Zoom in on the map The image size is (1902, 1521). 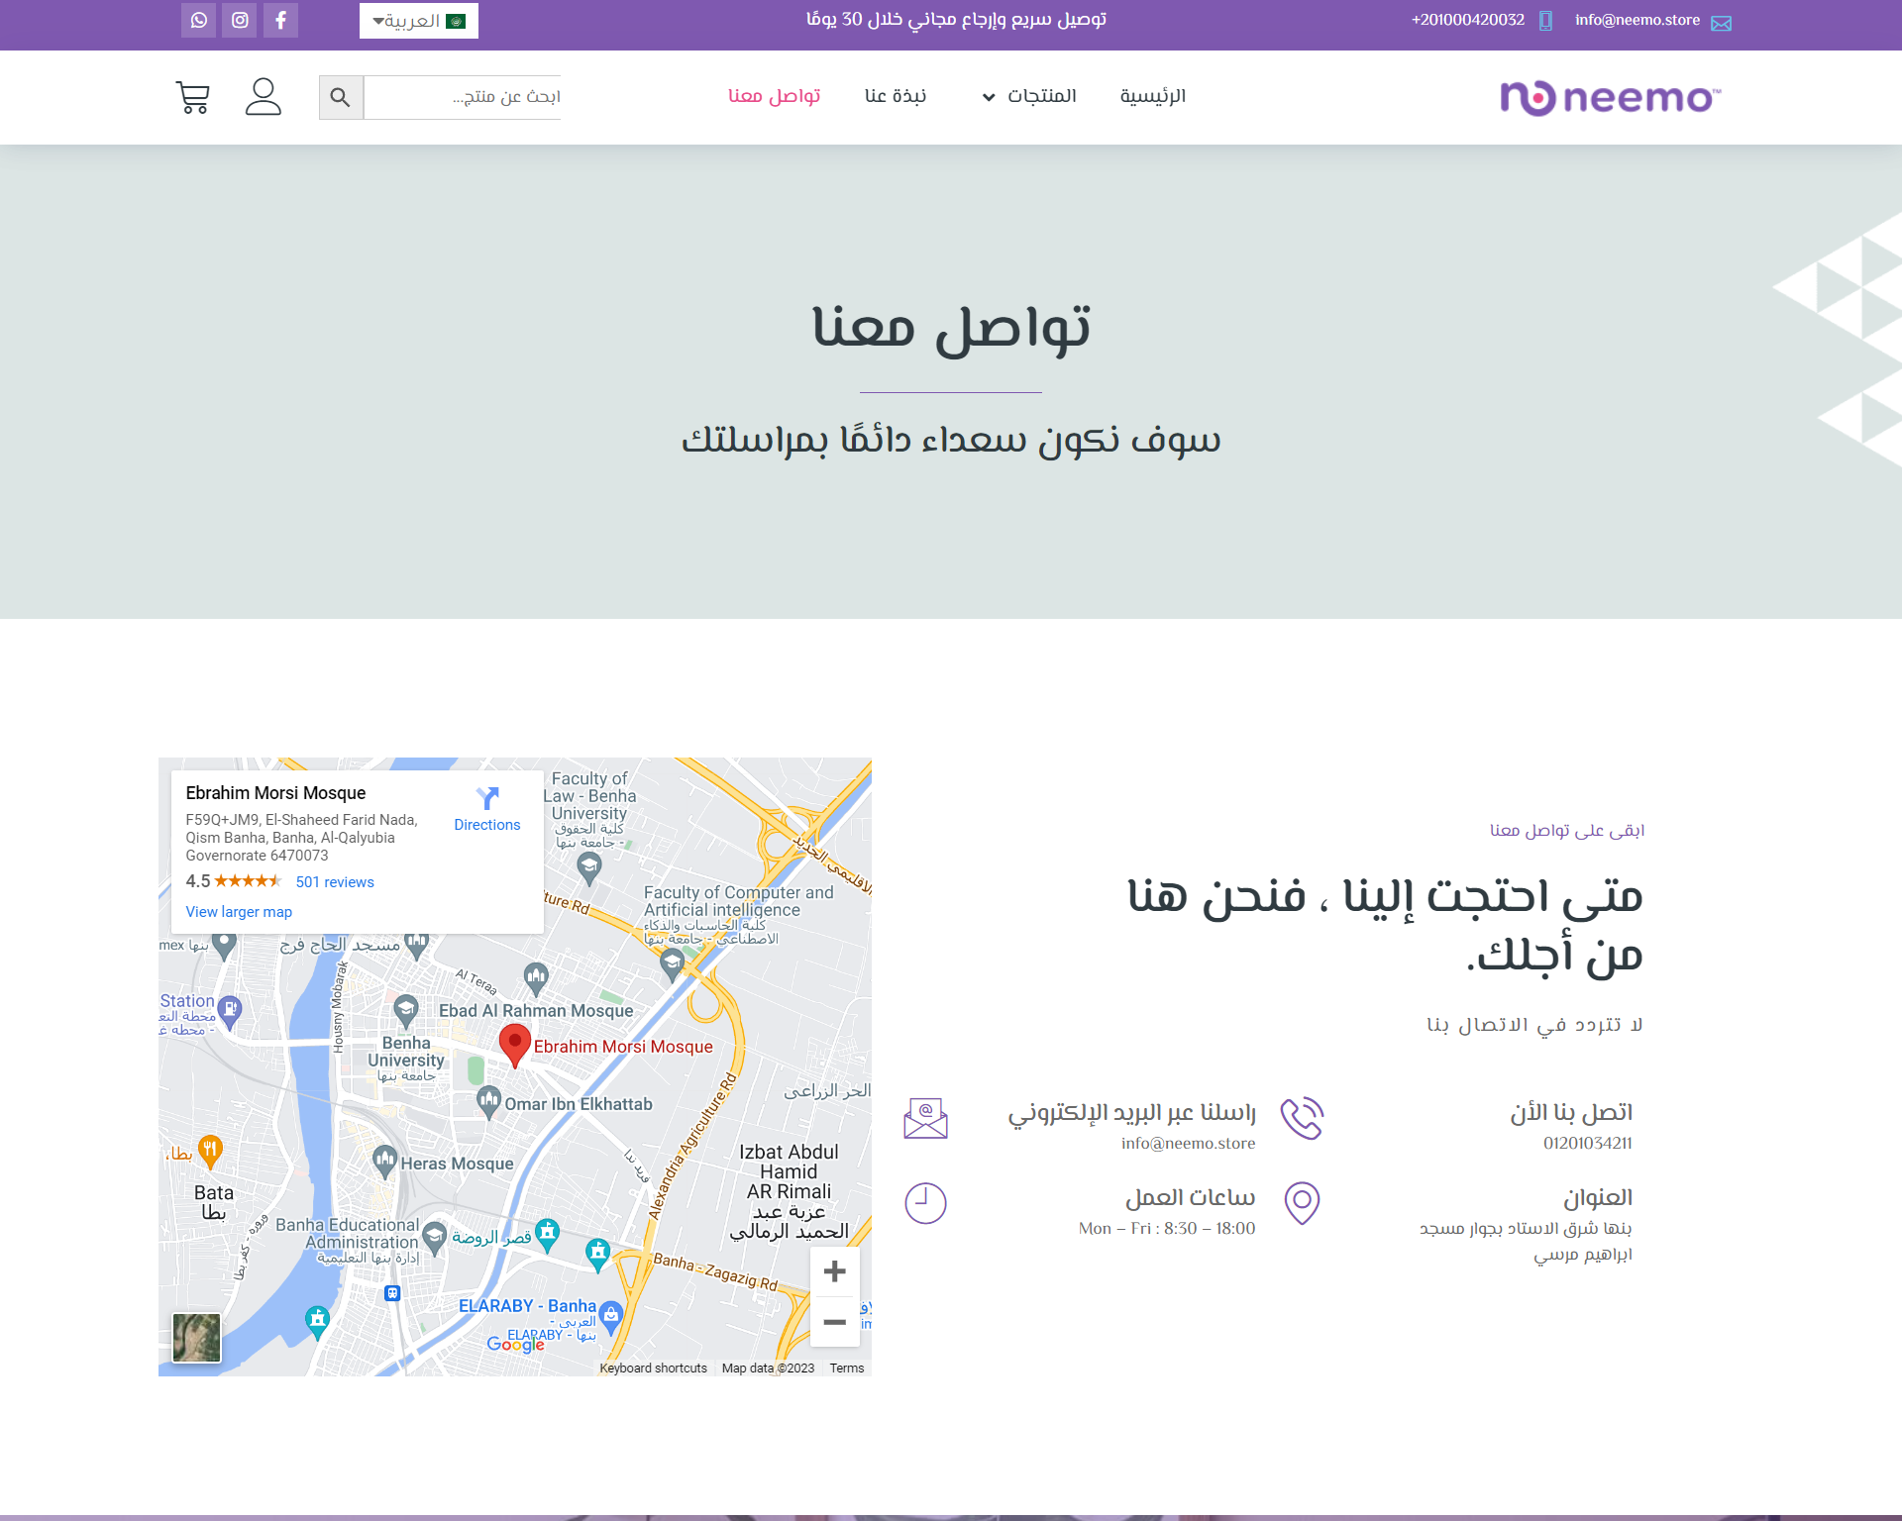tap(834, 1271)
